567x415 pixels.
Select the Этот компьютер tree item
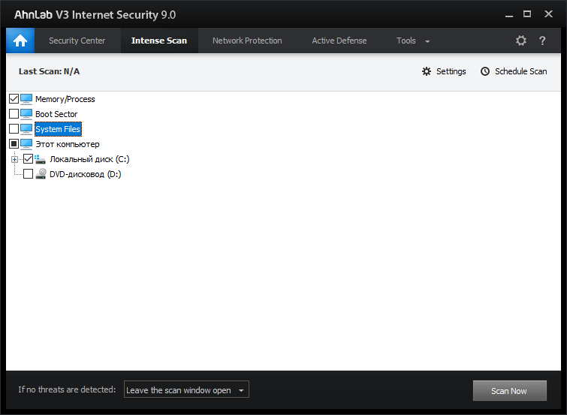(x=67, y=144)
